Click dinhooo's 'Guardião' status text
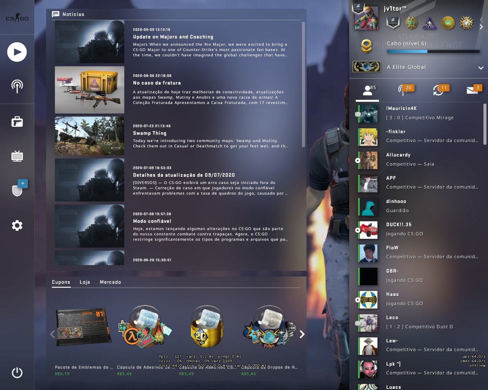 [397, 211]
